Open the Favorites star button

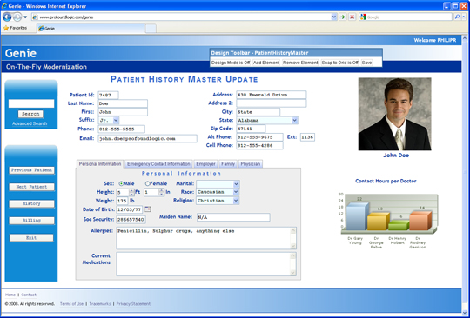click(16, 28)
